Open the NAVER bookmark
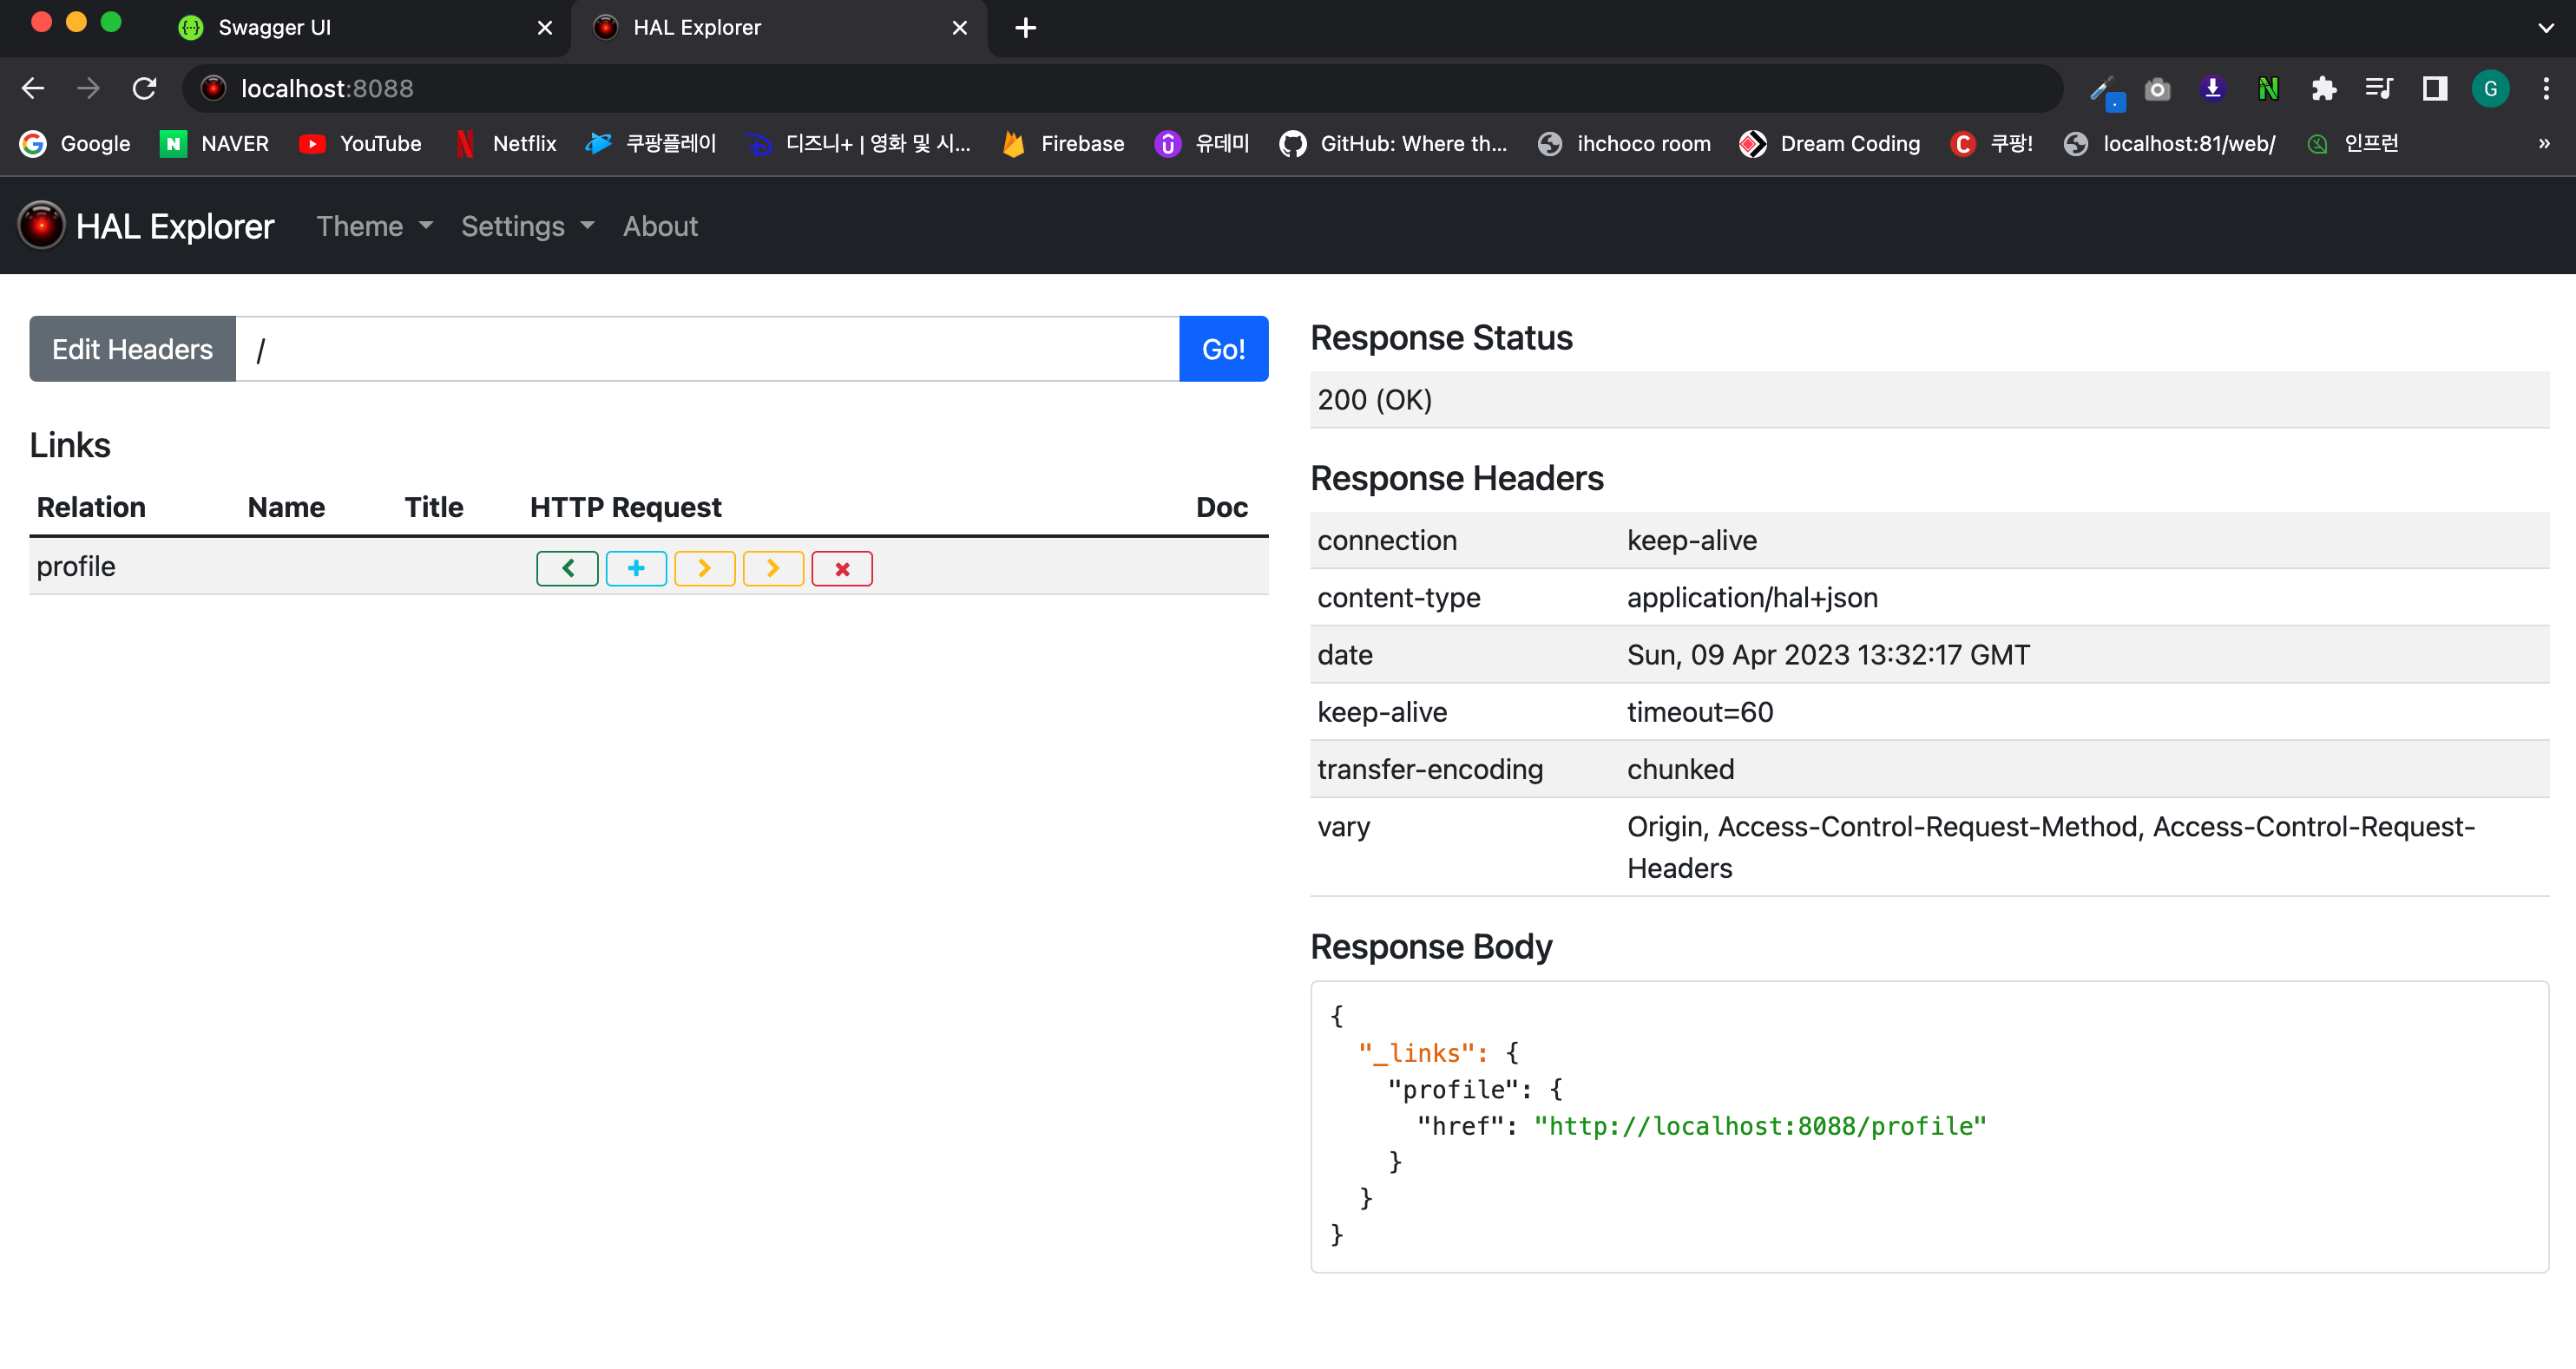The image size is (2576, 1369). (x=214, y=143)
